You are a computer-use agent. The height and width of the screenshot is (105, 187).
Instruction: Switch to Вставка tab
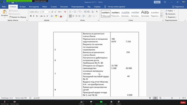point(22,7)
